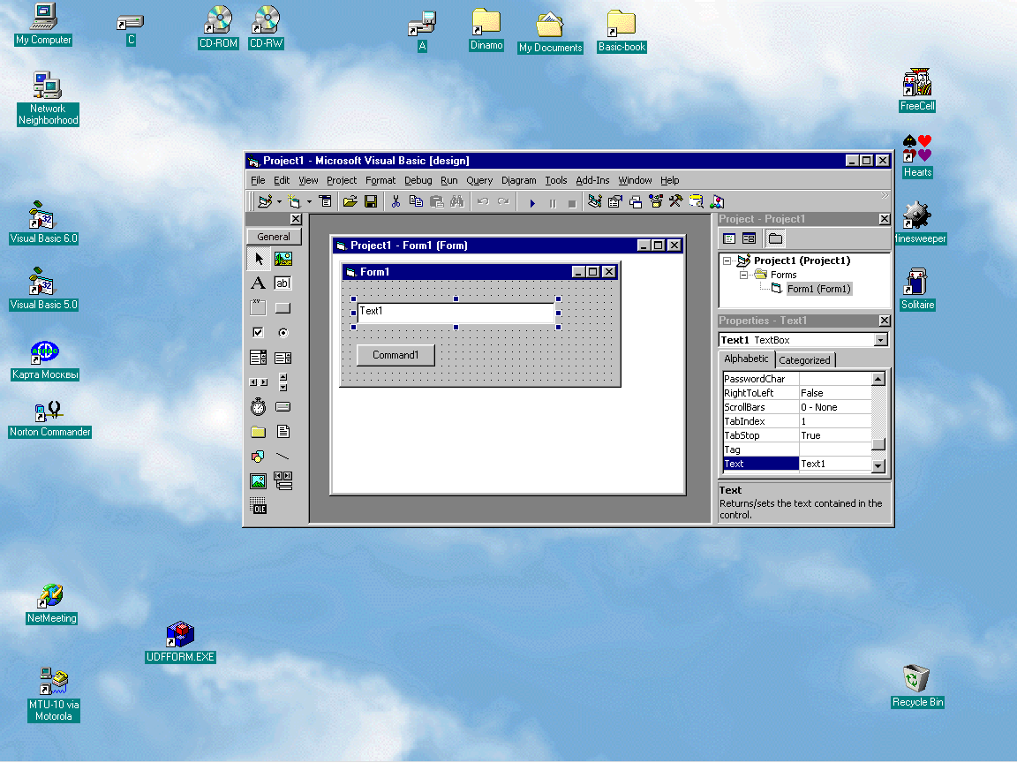Click the ScrollBars property row
This screenshot has height=763, width=1017.
[x=797, y=407]
